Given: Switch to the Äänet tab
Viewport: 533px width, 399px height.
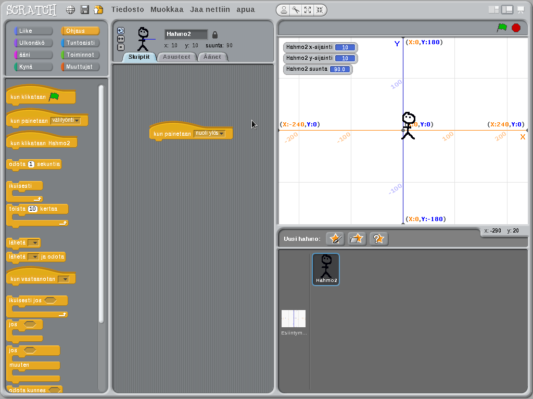Looking at the screenshot, I should [212, 57].
